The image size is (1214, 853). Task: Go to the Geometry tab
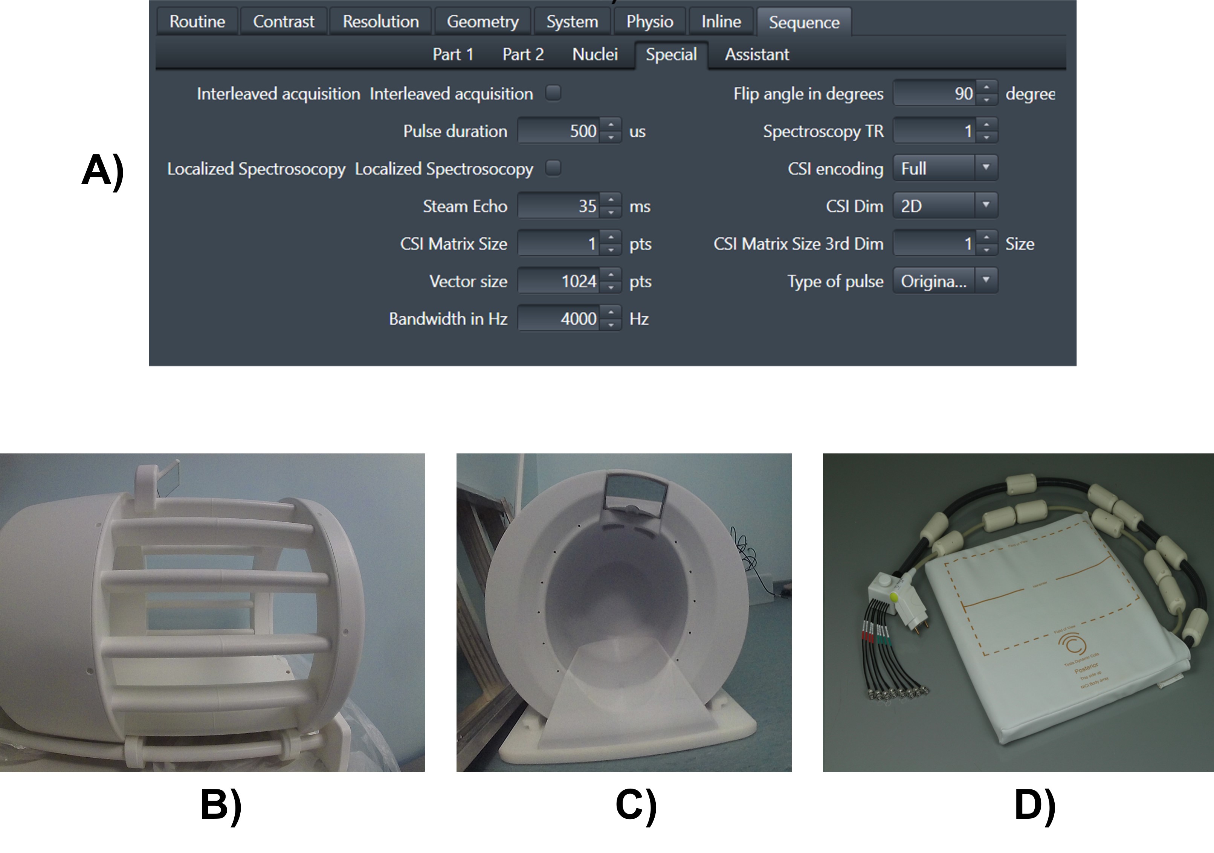pos(483,22)
